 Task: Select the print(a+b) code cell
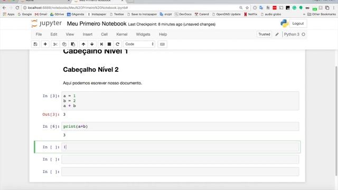click(x=180, y=127)
